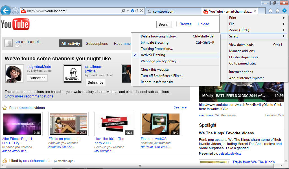
Task: Open the machinima channel link
Action: (206, 115)
